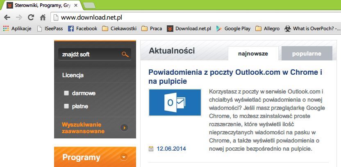Image resolution: width=341 pixels, height=167 pixels.
Task: Open a new tab with the tab button
Action: 89,6
